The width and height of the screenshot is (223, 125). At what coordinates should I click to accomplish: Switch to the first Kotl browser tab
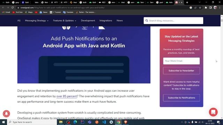point(6,2)
